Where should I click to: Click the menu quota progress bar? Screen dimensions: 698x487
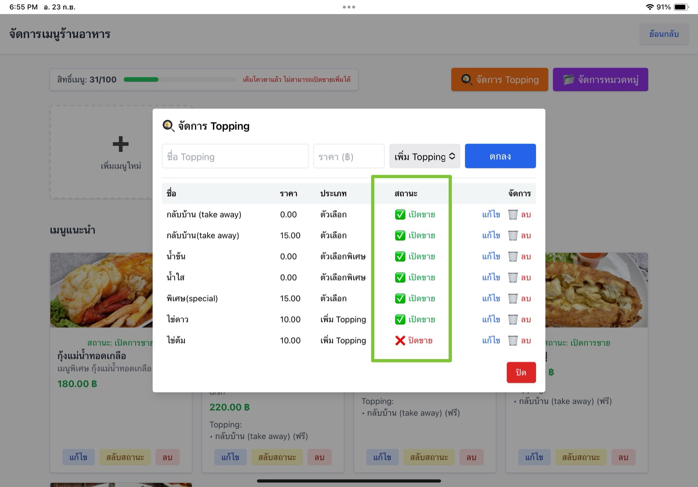tap(179, 79)
